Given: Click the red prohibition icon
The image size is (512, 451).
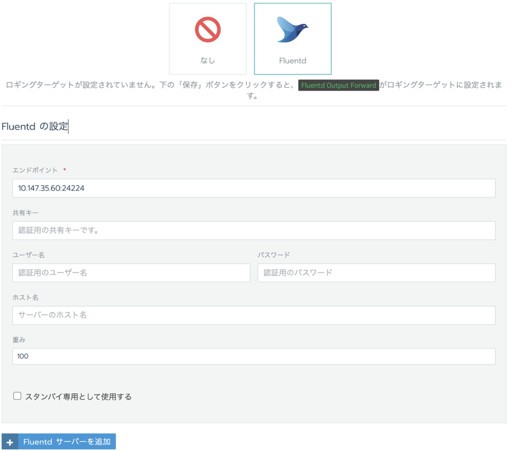Looking at the screenshot, I should [x=208, y=30].
